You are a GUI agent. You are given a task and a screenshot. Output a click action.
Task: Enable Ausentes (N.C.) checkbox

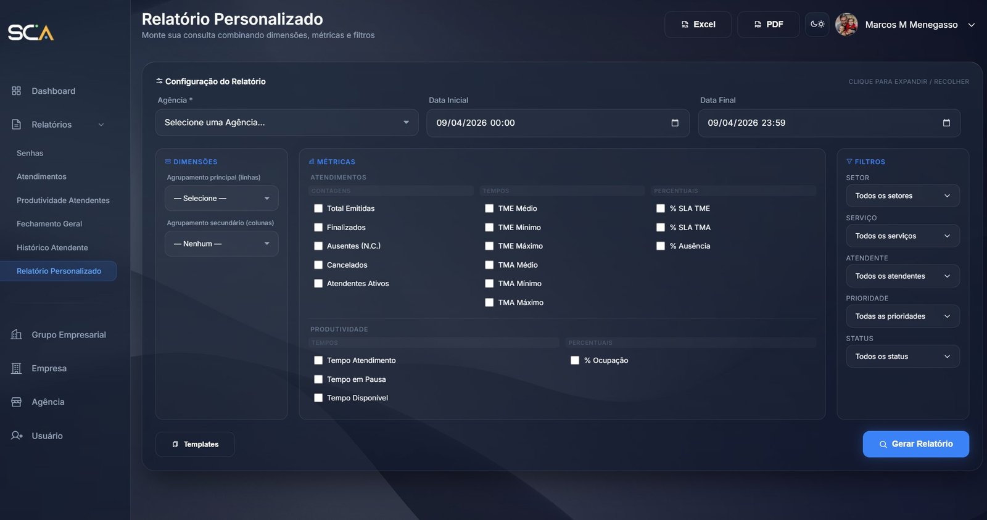(x=318, y=246)
